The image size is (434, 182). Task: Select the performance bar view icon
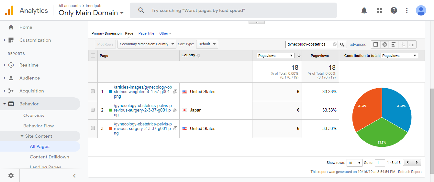click(x=394, y=44)
